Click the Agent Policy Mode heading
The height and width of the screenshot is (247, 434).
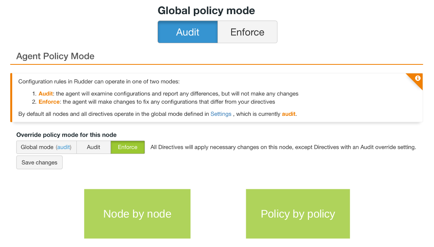pos(55,56)
